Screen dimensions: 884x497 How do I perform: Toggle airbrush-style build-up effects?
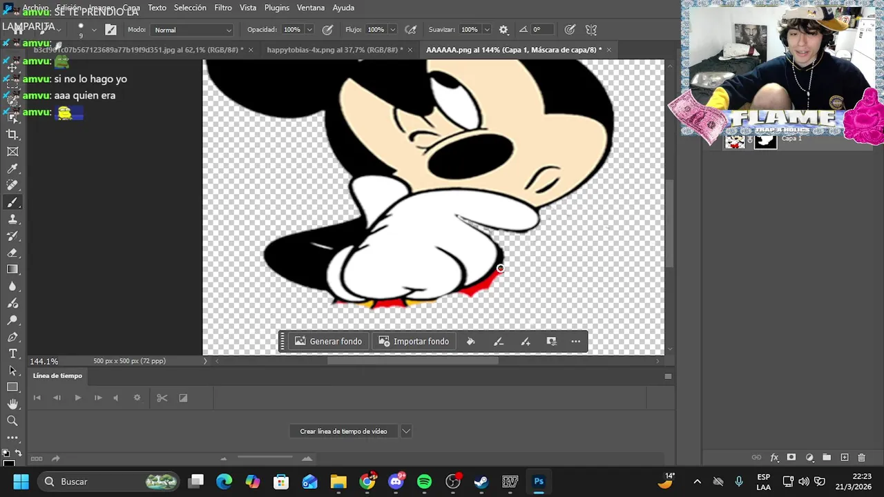pyautogui.click(x=410, y=30)
